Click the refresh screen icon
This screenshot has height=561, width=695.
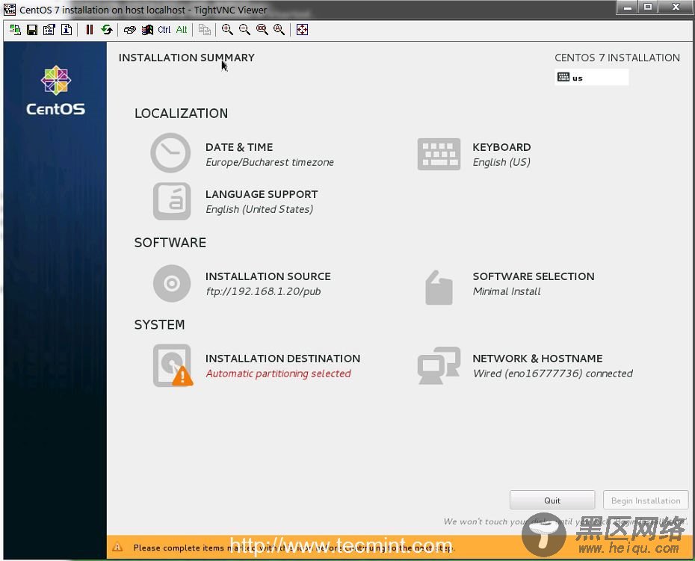(x=107, y=30)
